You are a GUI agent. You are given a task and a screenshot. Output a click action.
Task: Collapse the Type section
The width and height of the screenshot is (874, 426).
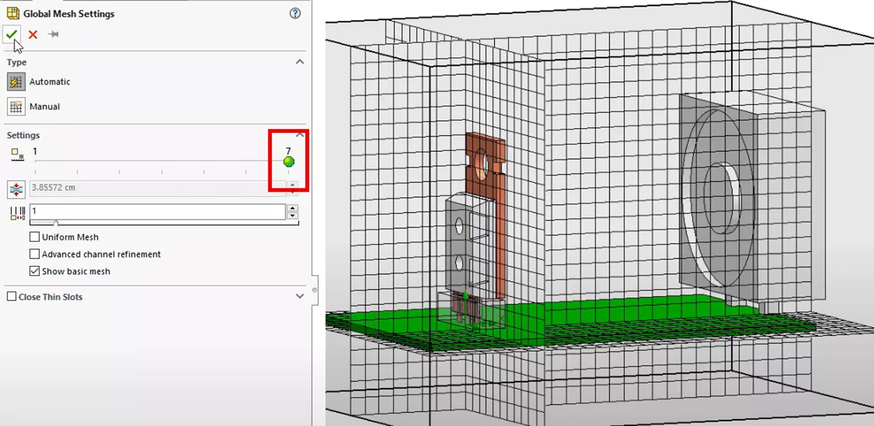click(299, 62)
